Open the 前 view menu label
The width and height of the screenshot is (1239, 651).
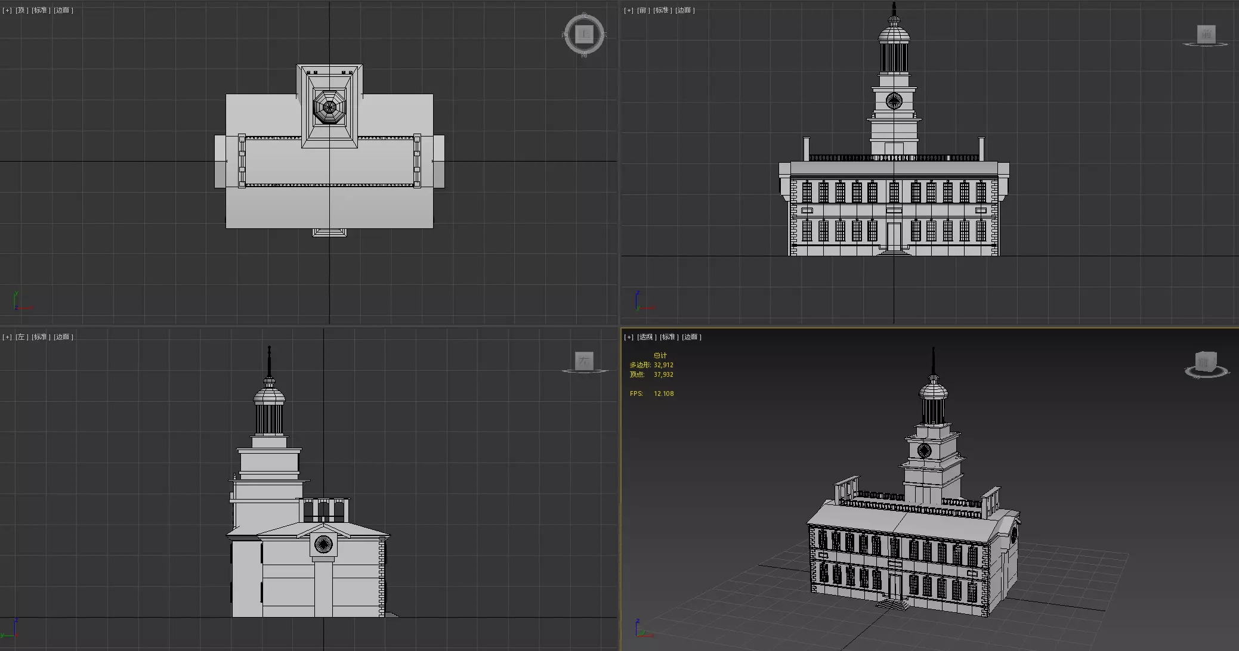coord(643,10)
